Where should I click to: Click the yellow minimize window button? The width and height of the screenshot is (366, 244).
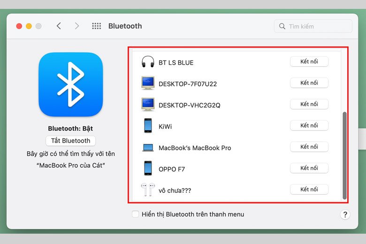(x=29, y=26)
